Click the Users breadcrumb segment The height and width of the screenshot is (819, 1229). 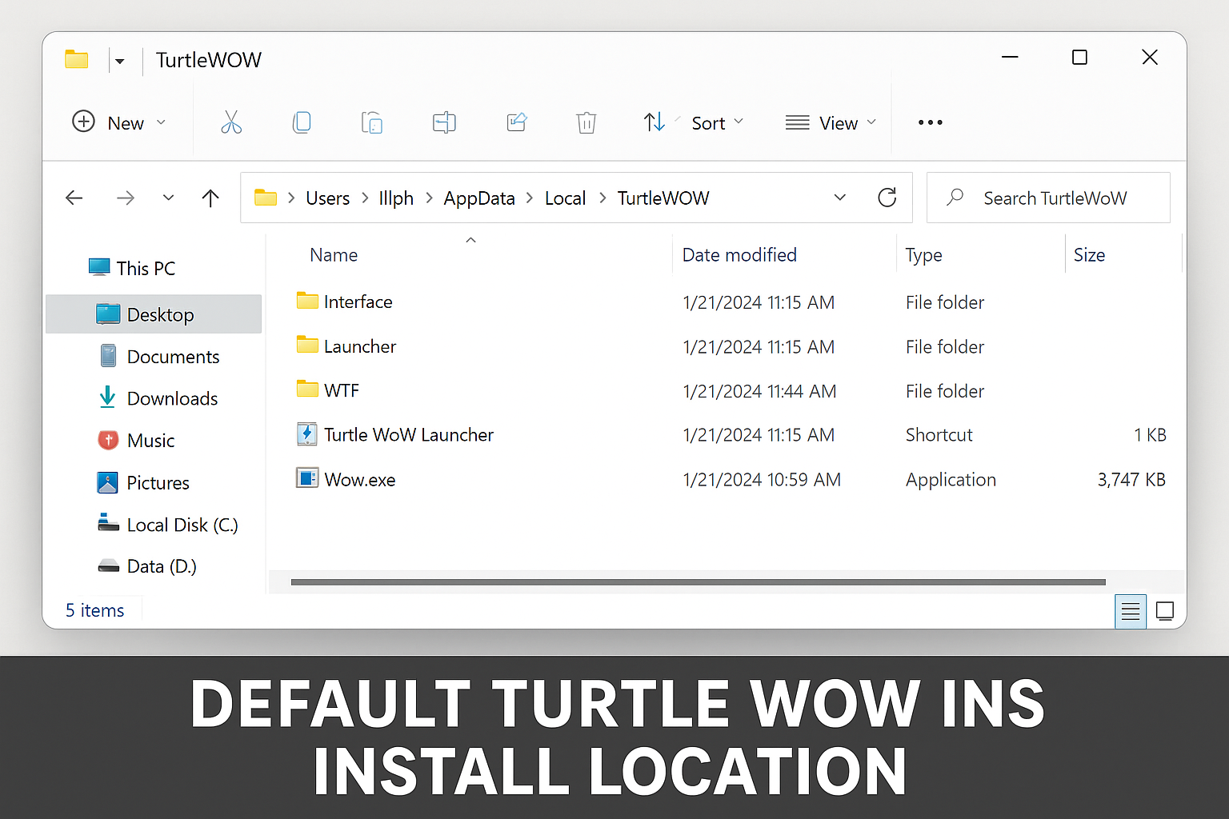coord(327,198)
